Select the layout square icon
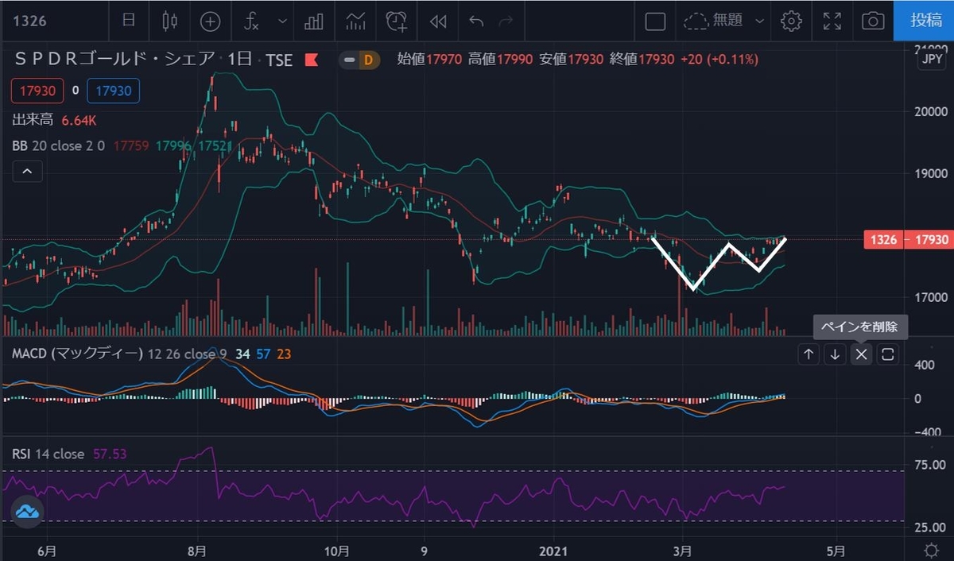This screenshot has width=954, height=561. (x=655, y=21)
